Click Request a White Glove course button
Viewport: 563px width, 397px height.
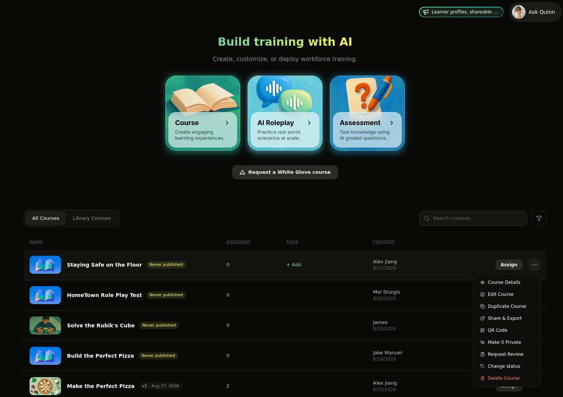point(285,172)
